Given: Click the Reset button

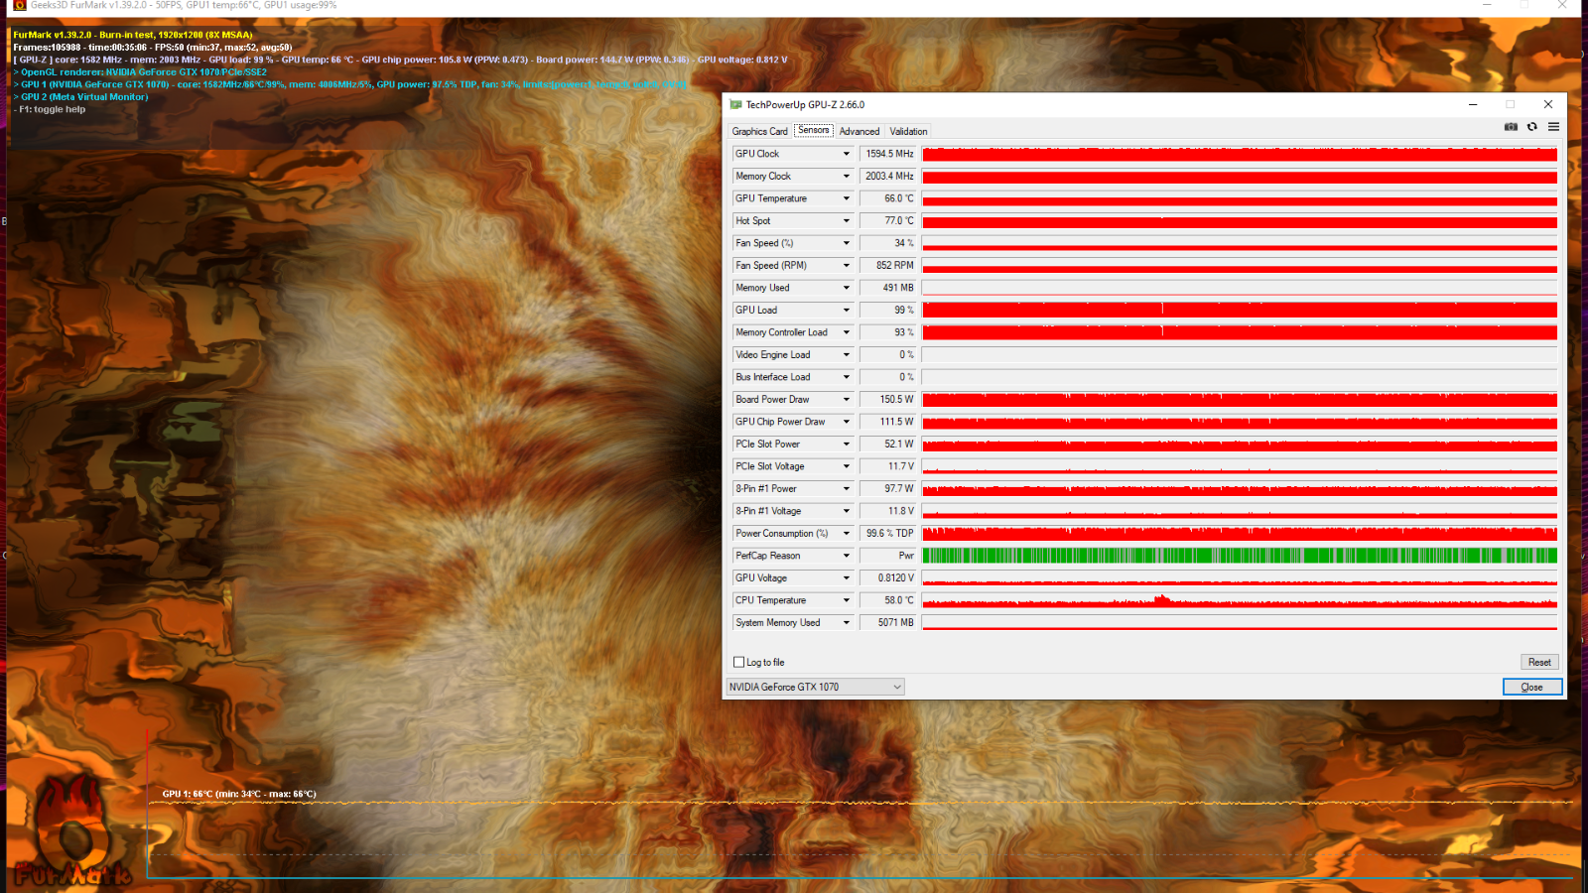Looking at the screenshot, I should click(1539, 662).
